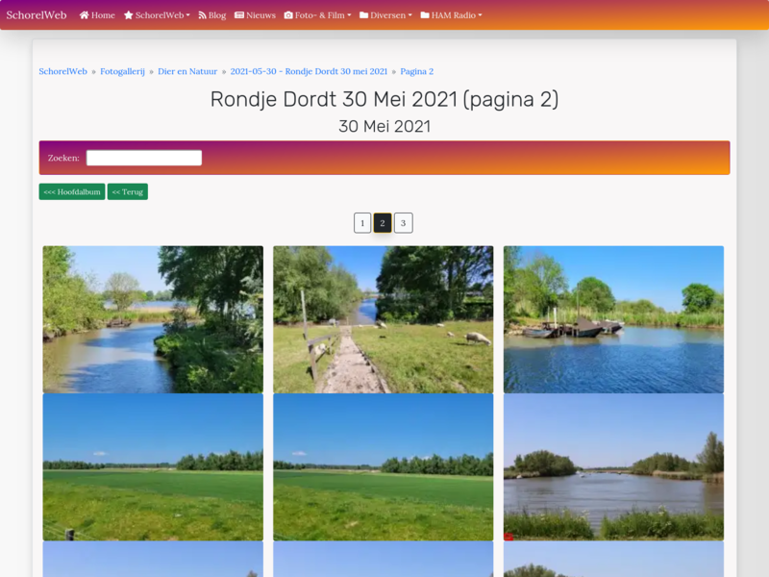Open the HAM Radio menu label

454,15
